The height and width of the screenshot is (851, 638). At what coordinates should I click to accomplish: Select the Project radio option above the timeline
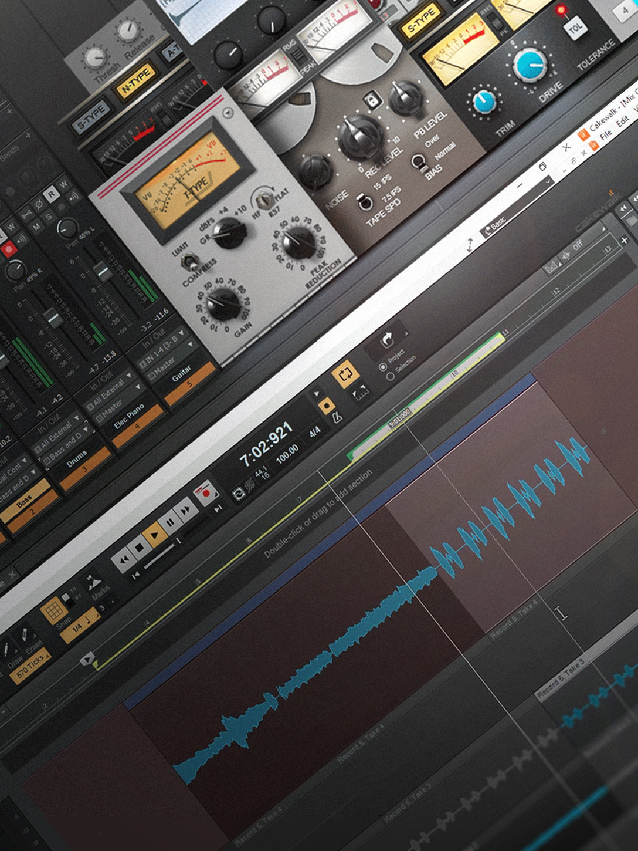coord(384,367)
